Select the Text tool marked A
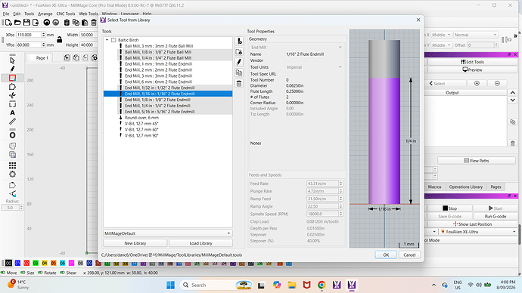This screenshot has height=293, width=522. [12, 113]
